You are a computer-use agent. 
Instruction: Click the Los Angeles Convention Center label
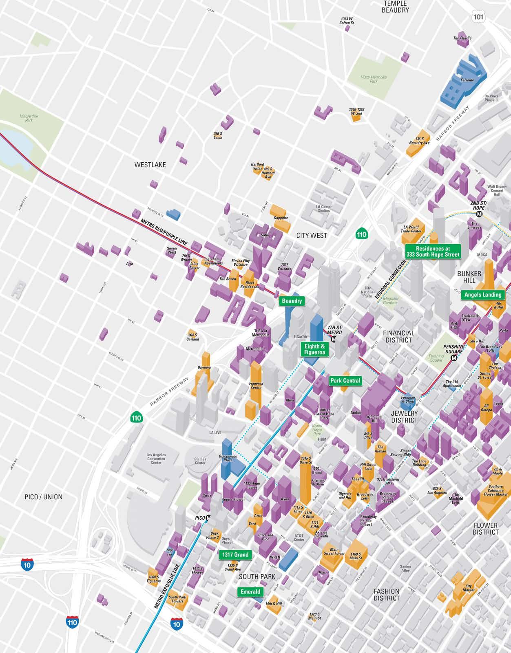click(x=156, y=459)
